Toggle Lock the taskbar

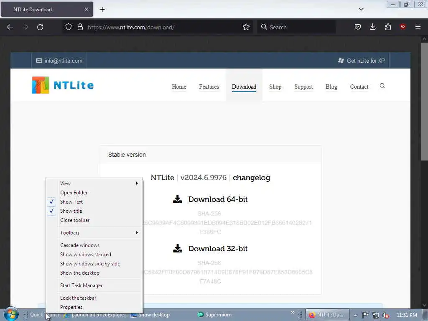(x=94, y=298)
